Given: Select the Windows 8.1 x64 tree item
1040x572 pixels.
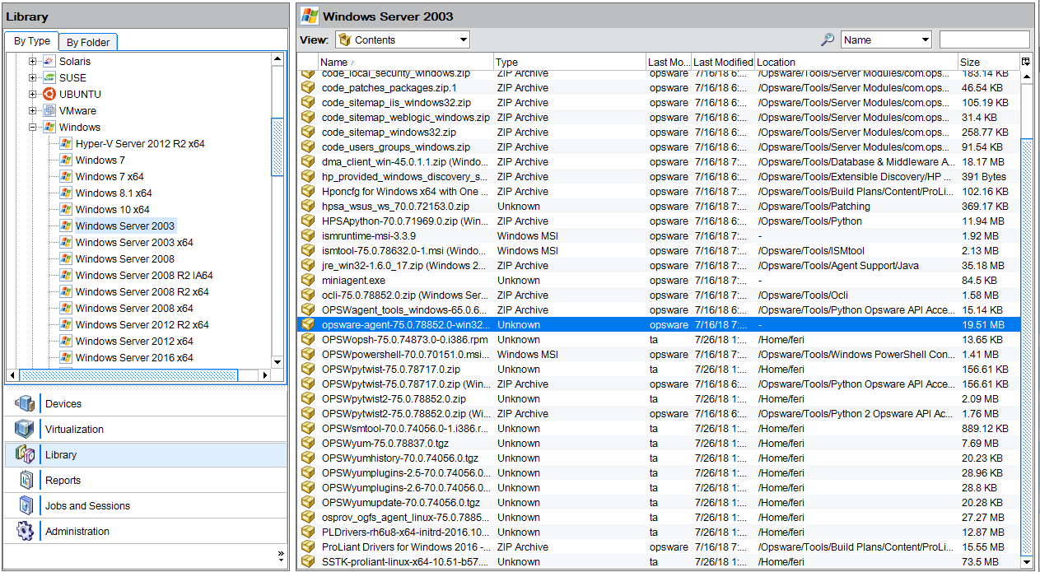Looking at the screenshot, I should tap(114, 193).
